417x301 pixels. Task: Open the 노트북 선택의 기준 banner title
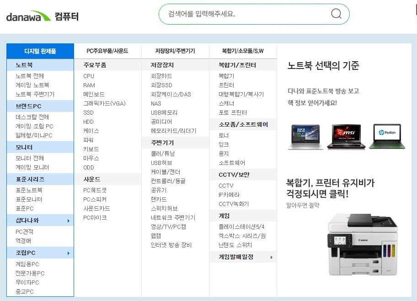click(323, 65)
